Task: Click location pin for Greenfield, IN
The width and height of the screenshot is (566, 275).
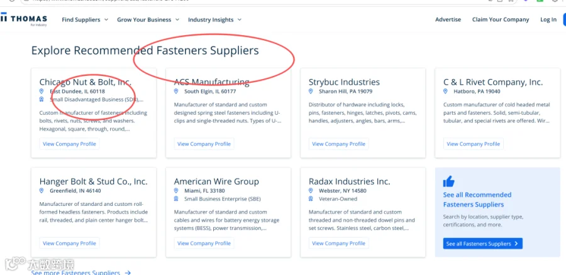Action: (42, 191)
